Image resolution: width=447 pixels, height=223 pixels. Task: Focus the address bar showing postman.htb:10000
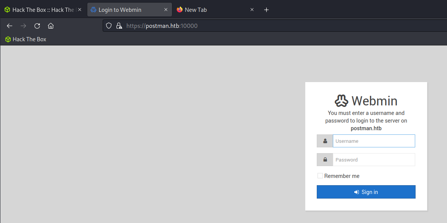pyautogui.click(x=275, y=26)
